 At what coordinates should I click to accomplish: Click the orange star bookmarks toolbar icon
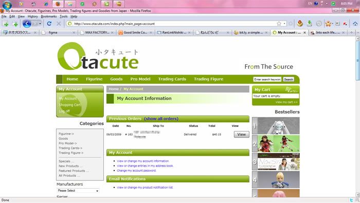(328, 24)
